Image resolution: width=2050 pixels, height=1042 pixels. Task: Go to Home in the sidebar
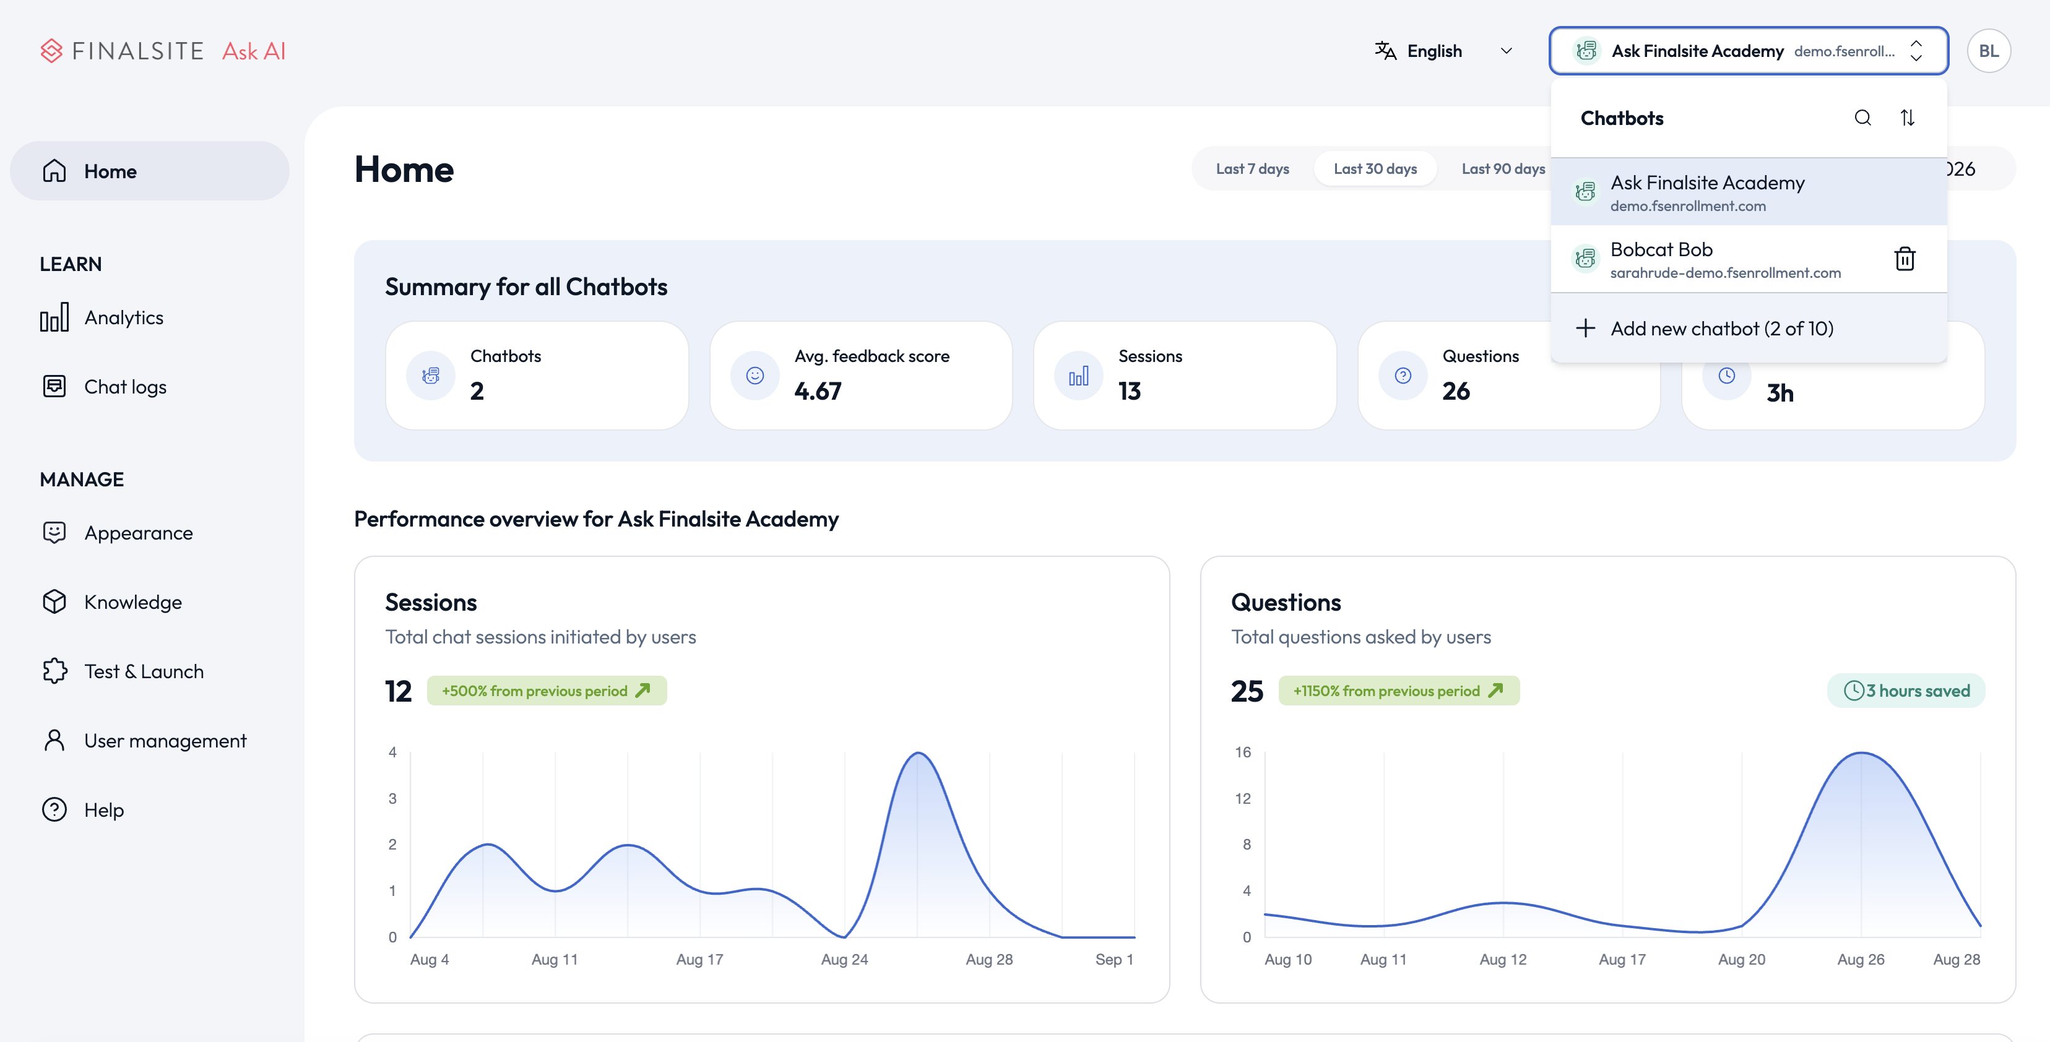pos(150,171)
